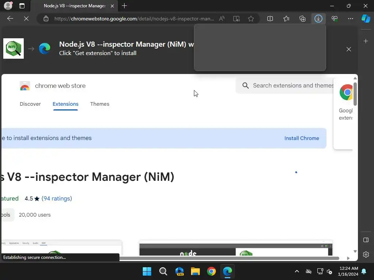Click the NiM extension logo in banner

click(14, 48)
